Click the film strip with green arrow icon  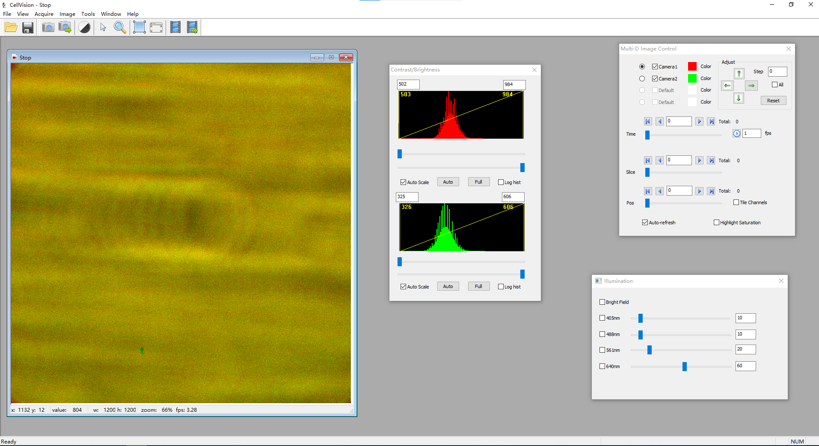click(192, 28)
